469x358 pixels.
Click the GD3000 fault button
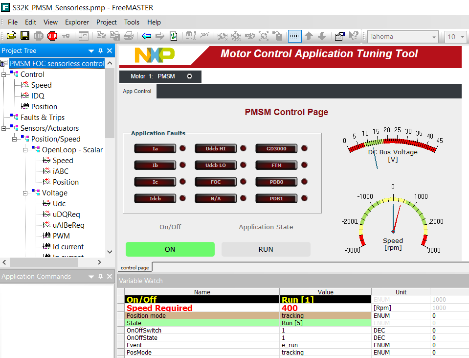click(x=276, y=148)
